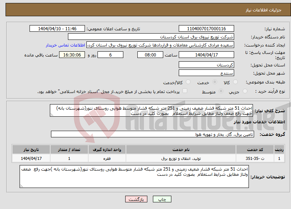
Task: Click the تعداد / مقدار column header
Action: [x=69, y=150]
